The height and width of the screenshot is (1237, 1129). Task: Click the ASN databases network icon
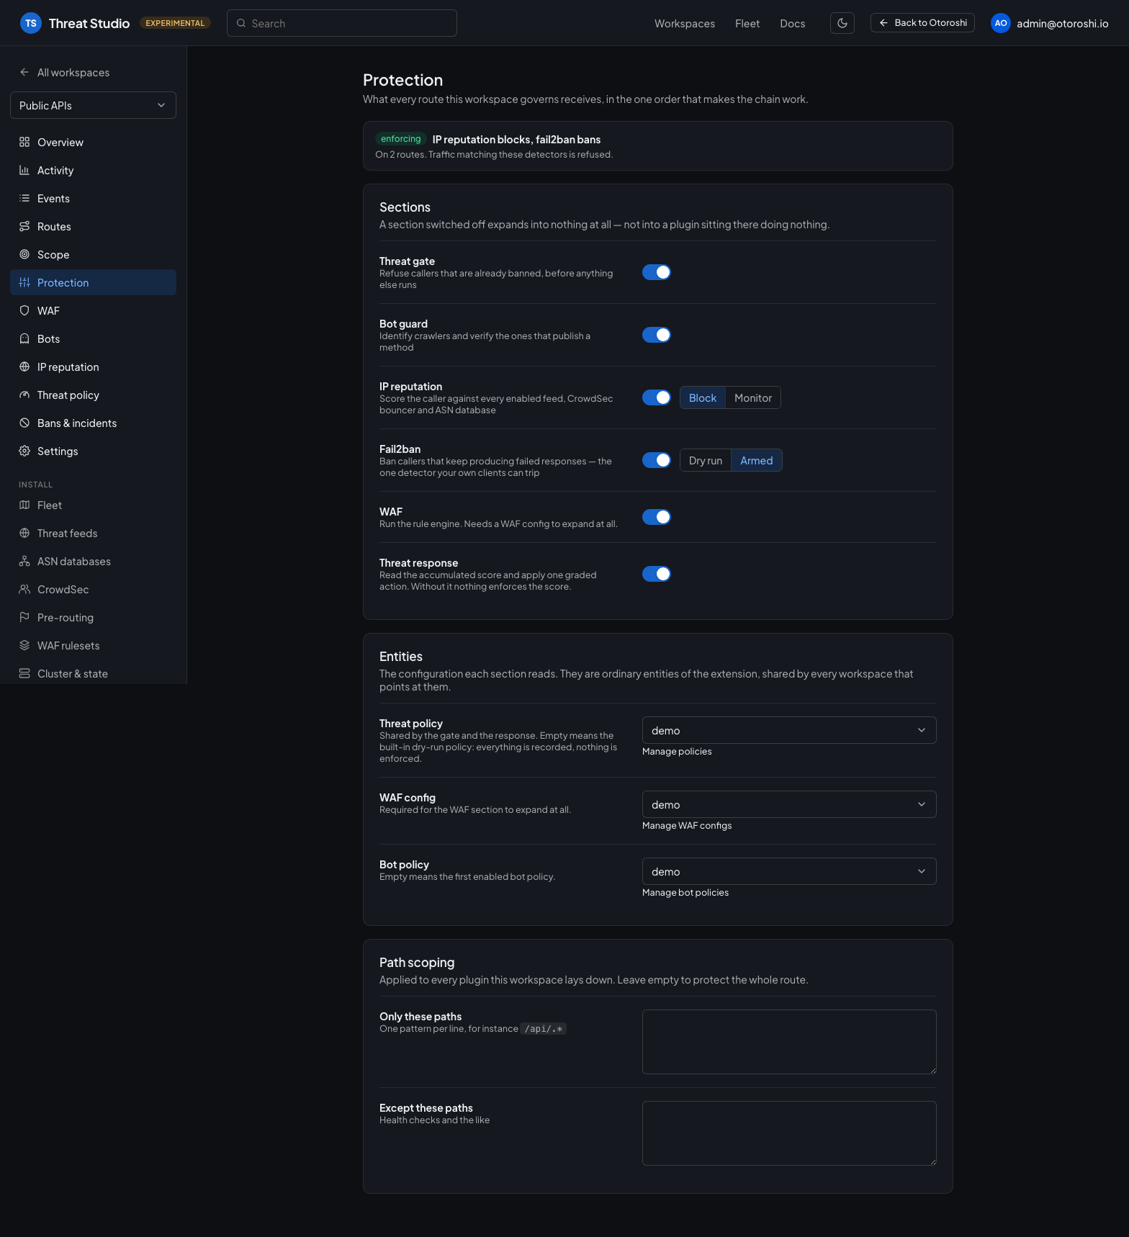[24, 561]
